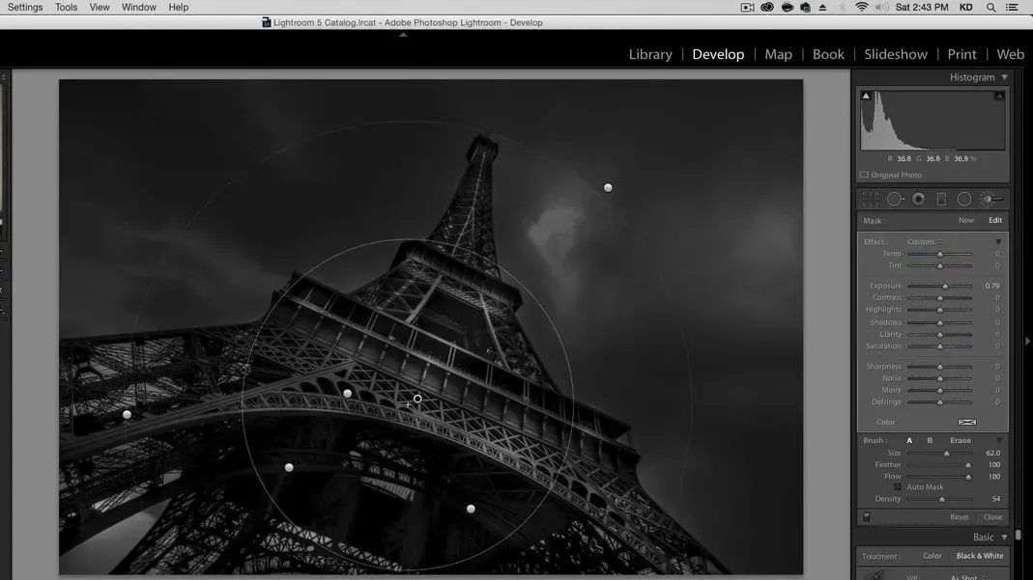The image size is (1033, 580).
Task: Click the Erase brush option
Action: coord(960,441)
